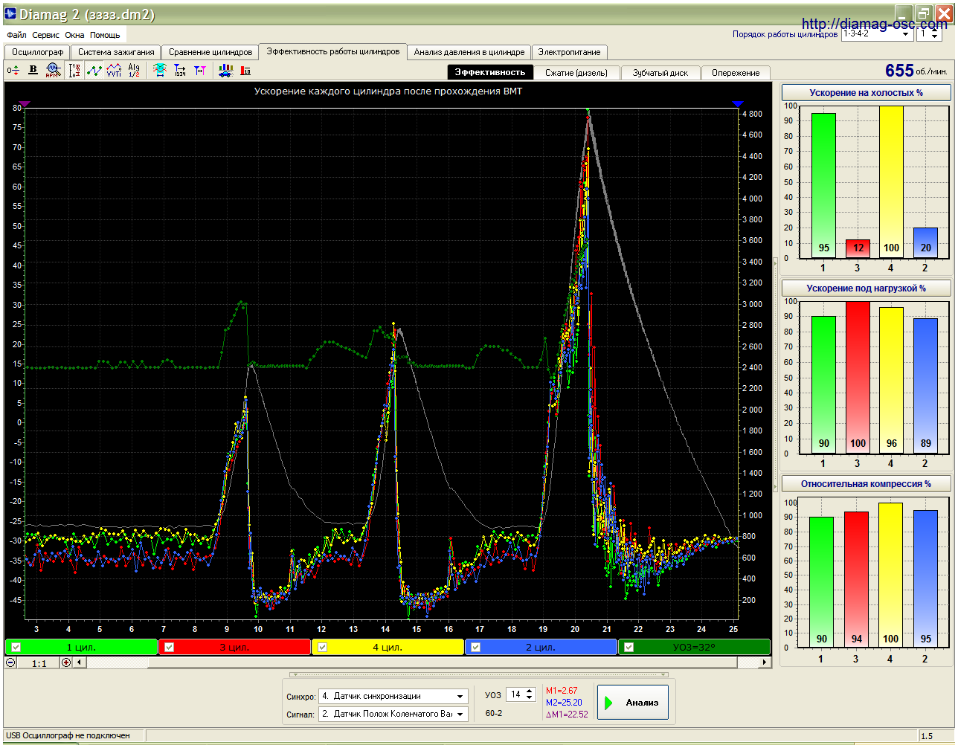958x745 pixels.
Task: Click the chart horizontal scrollbar right arrow
Action: point(765,662)
